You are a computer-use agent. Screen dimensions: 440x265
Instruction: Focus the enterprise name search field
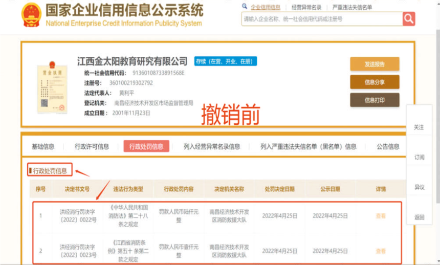point(322,19)
